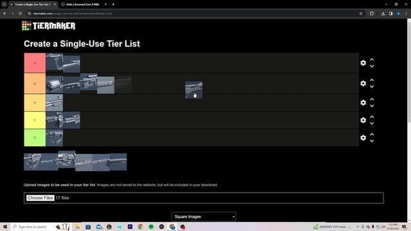Select first unranked weapon image below tiers
The image size is (411, 231).
tap(32, 162)
